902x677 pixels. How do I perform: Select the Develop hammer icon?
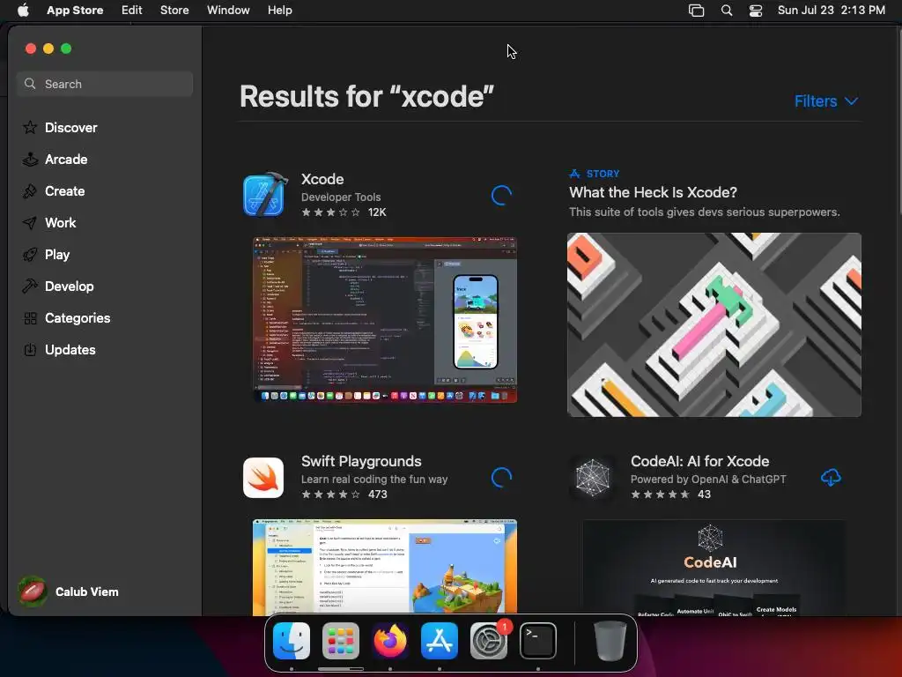[30, 286]
